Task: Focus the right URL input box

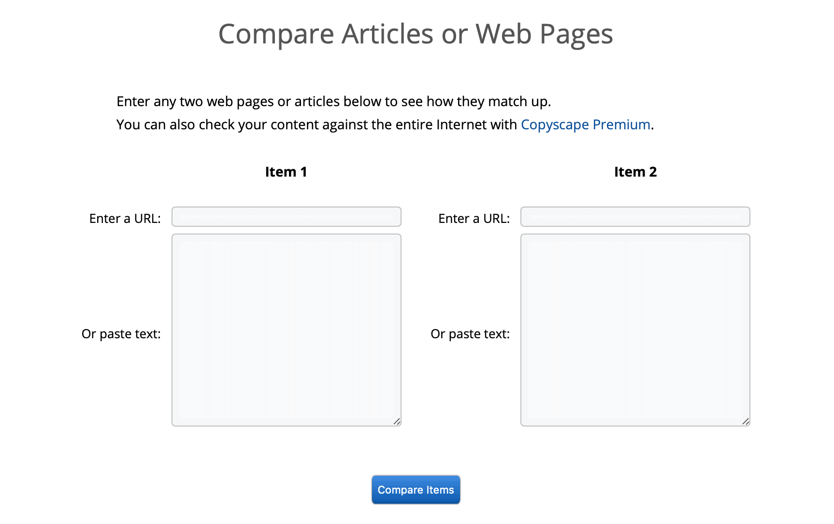Action: (635, 217)
